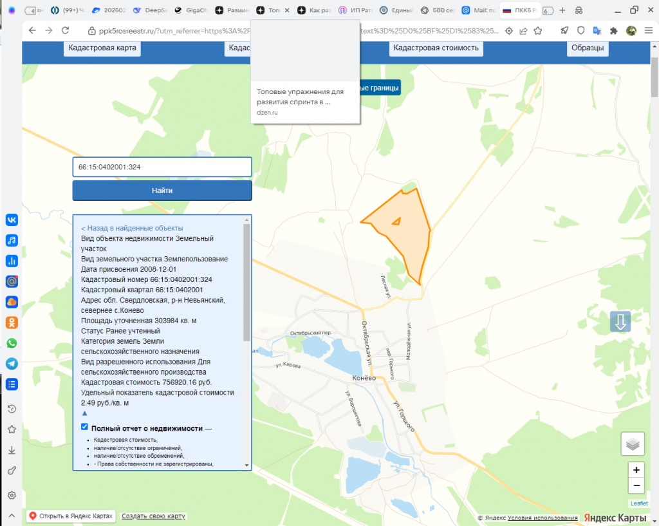Open the Кадастровая стоимость menu item
Image resolution: width=659 pixels, height=526 pixels.
[x=436, y=48]
